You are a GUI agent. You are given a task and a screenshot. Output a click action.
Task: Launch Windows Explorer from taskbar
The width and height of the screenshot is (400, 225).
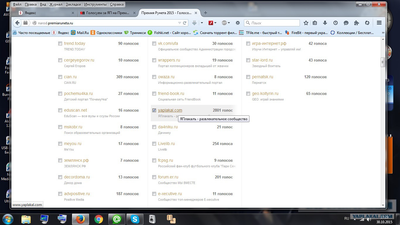[26, 219]
